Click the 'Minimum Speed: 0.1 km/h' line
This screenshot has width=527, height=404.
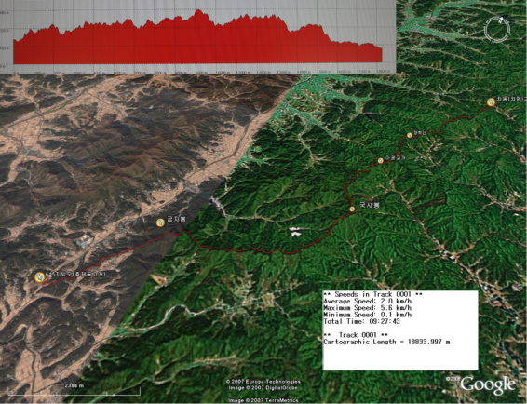tap(367, 315)
